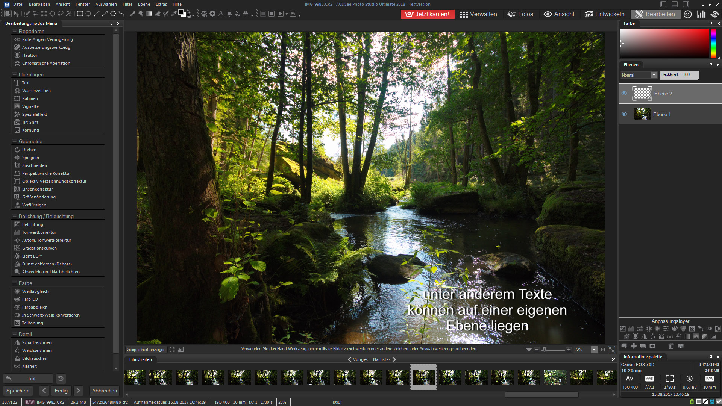Screen dimensions: 722x406
Task: Toggle visibility of Ebene 1 layer
Action: click(x=624, y=114)
